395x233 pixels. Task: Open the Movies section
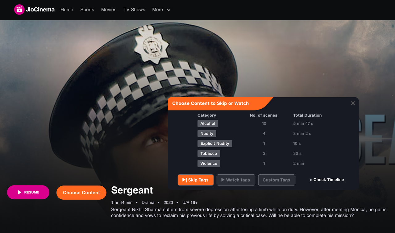[x=109, y=10]
